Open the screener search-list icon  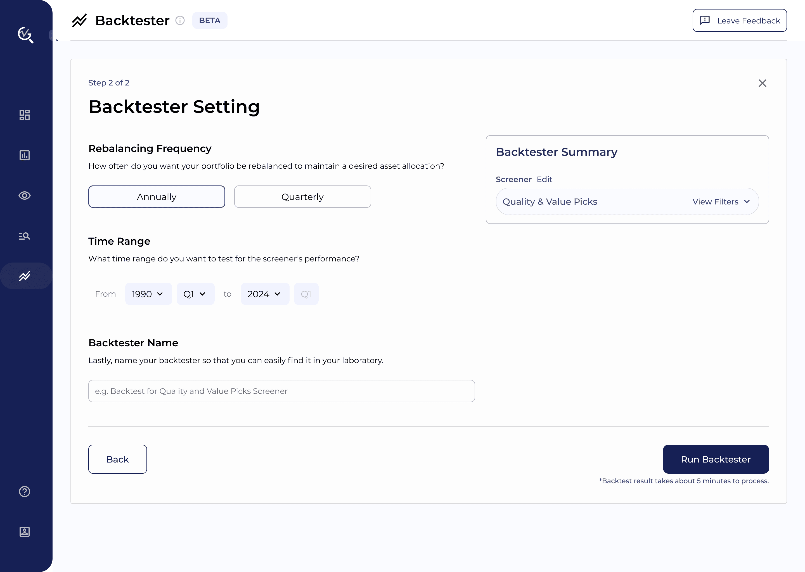24,236
